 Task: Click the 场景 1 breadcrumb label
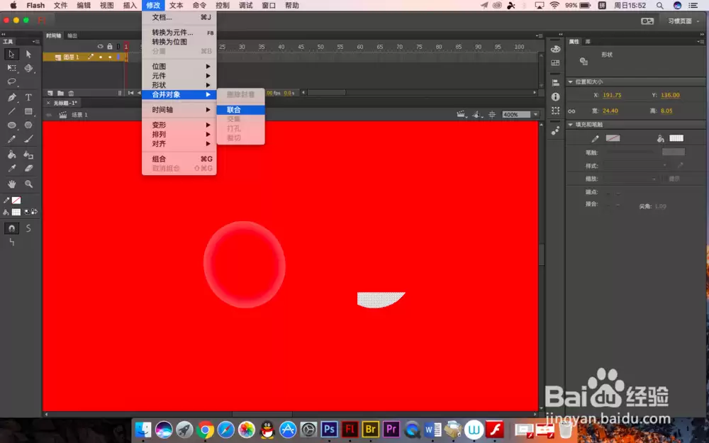[x=79, y=115]
